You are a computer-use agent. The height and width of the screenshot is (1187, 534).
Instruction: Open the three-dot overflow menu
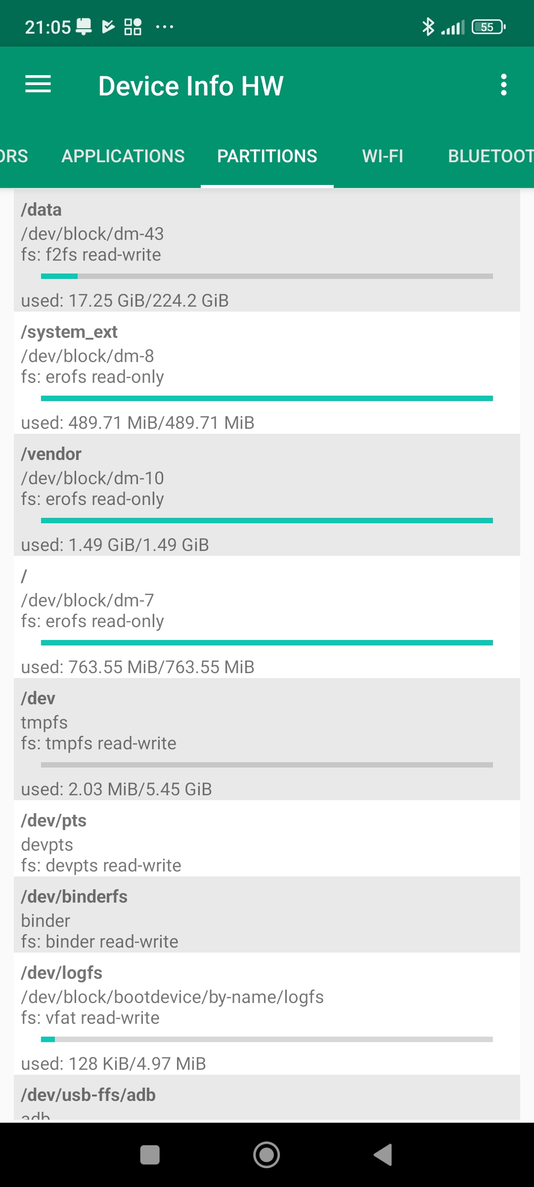click(x=503, y=85)
